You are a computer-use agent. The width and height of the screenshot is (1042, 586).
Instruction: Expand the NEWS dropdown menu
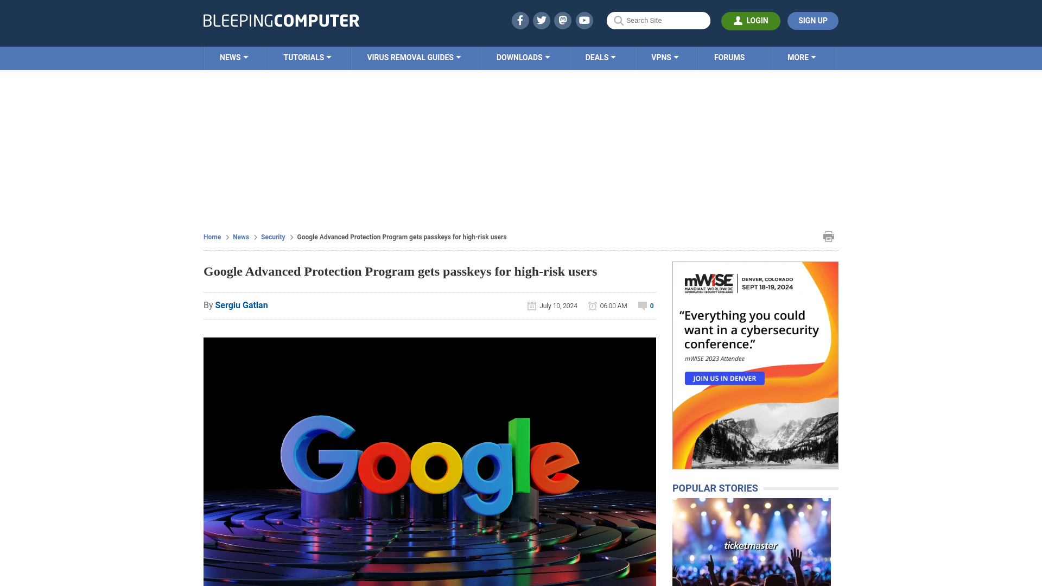[234, 57]
